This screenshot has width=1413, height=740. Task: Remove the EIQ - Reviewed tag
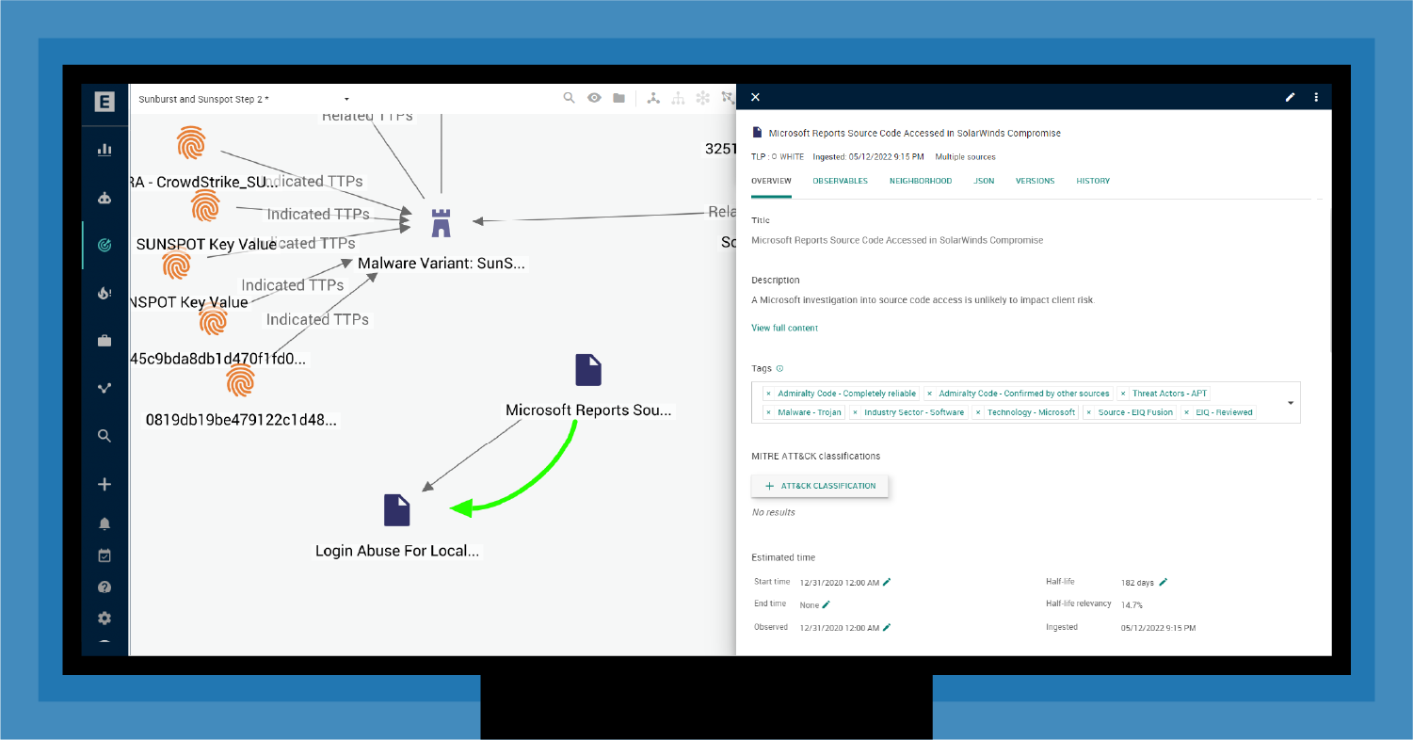pos(1186,412)
